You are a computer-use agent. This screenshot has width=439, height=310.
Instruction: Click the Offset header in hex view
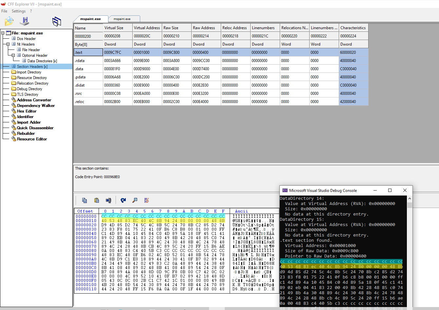click(85, 211)
